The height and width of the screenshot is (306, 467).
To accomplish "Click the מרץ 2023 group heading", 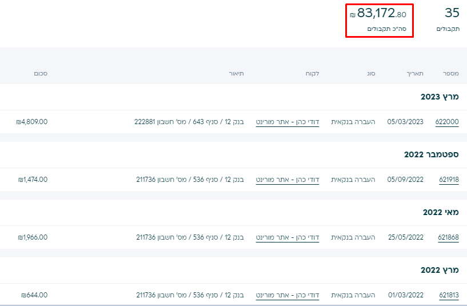I will 440,97.
